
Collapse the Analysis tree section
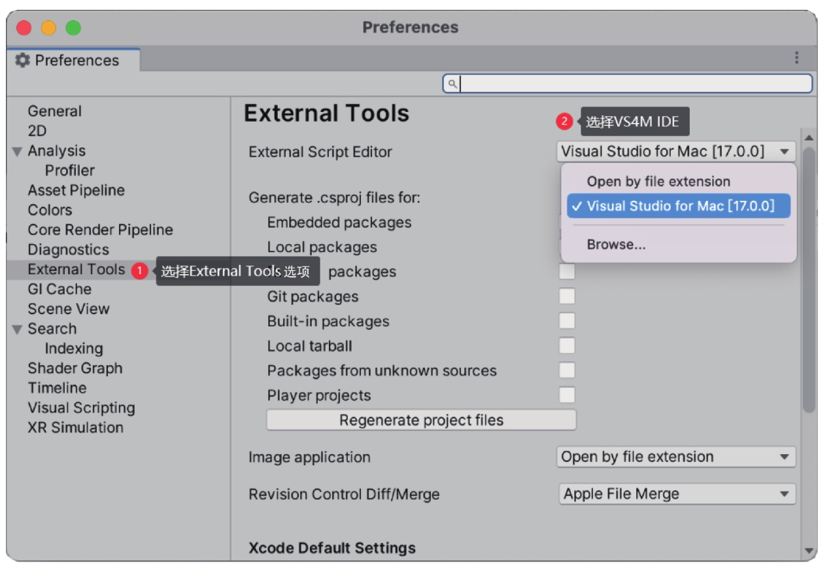click(17, 152)
